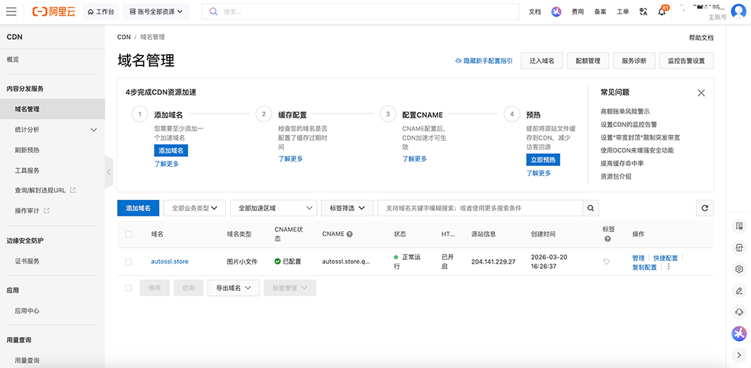This screenshot has width=751, height=368.
Task: Close the 4-step CDN guide panel
Action: tap(701, 92)
